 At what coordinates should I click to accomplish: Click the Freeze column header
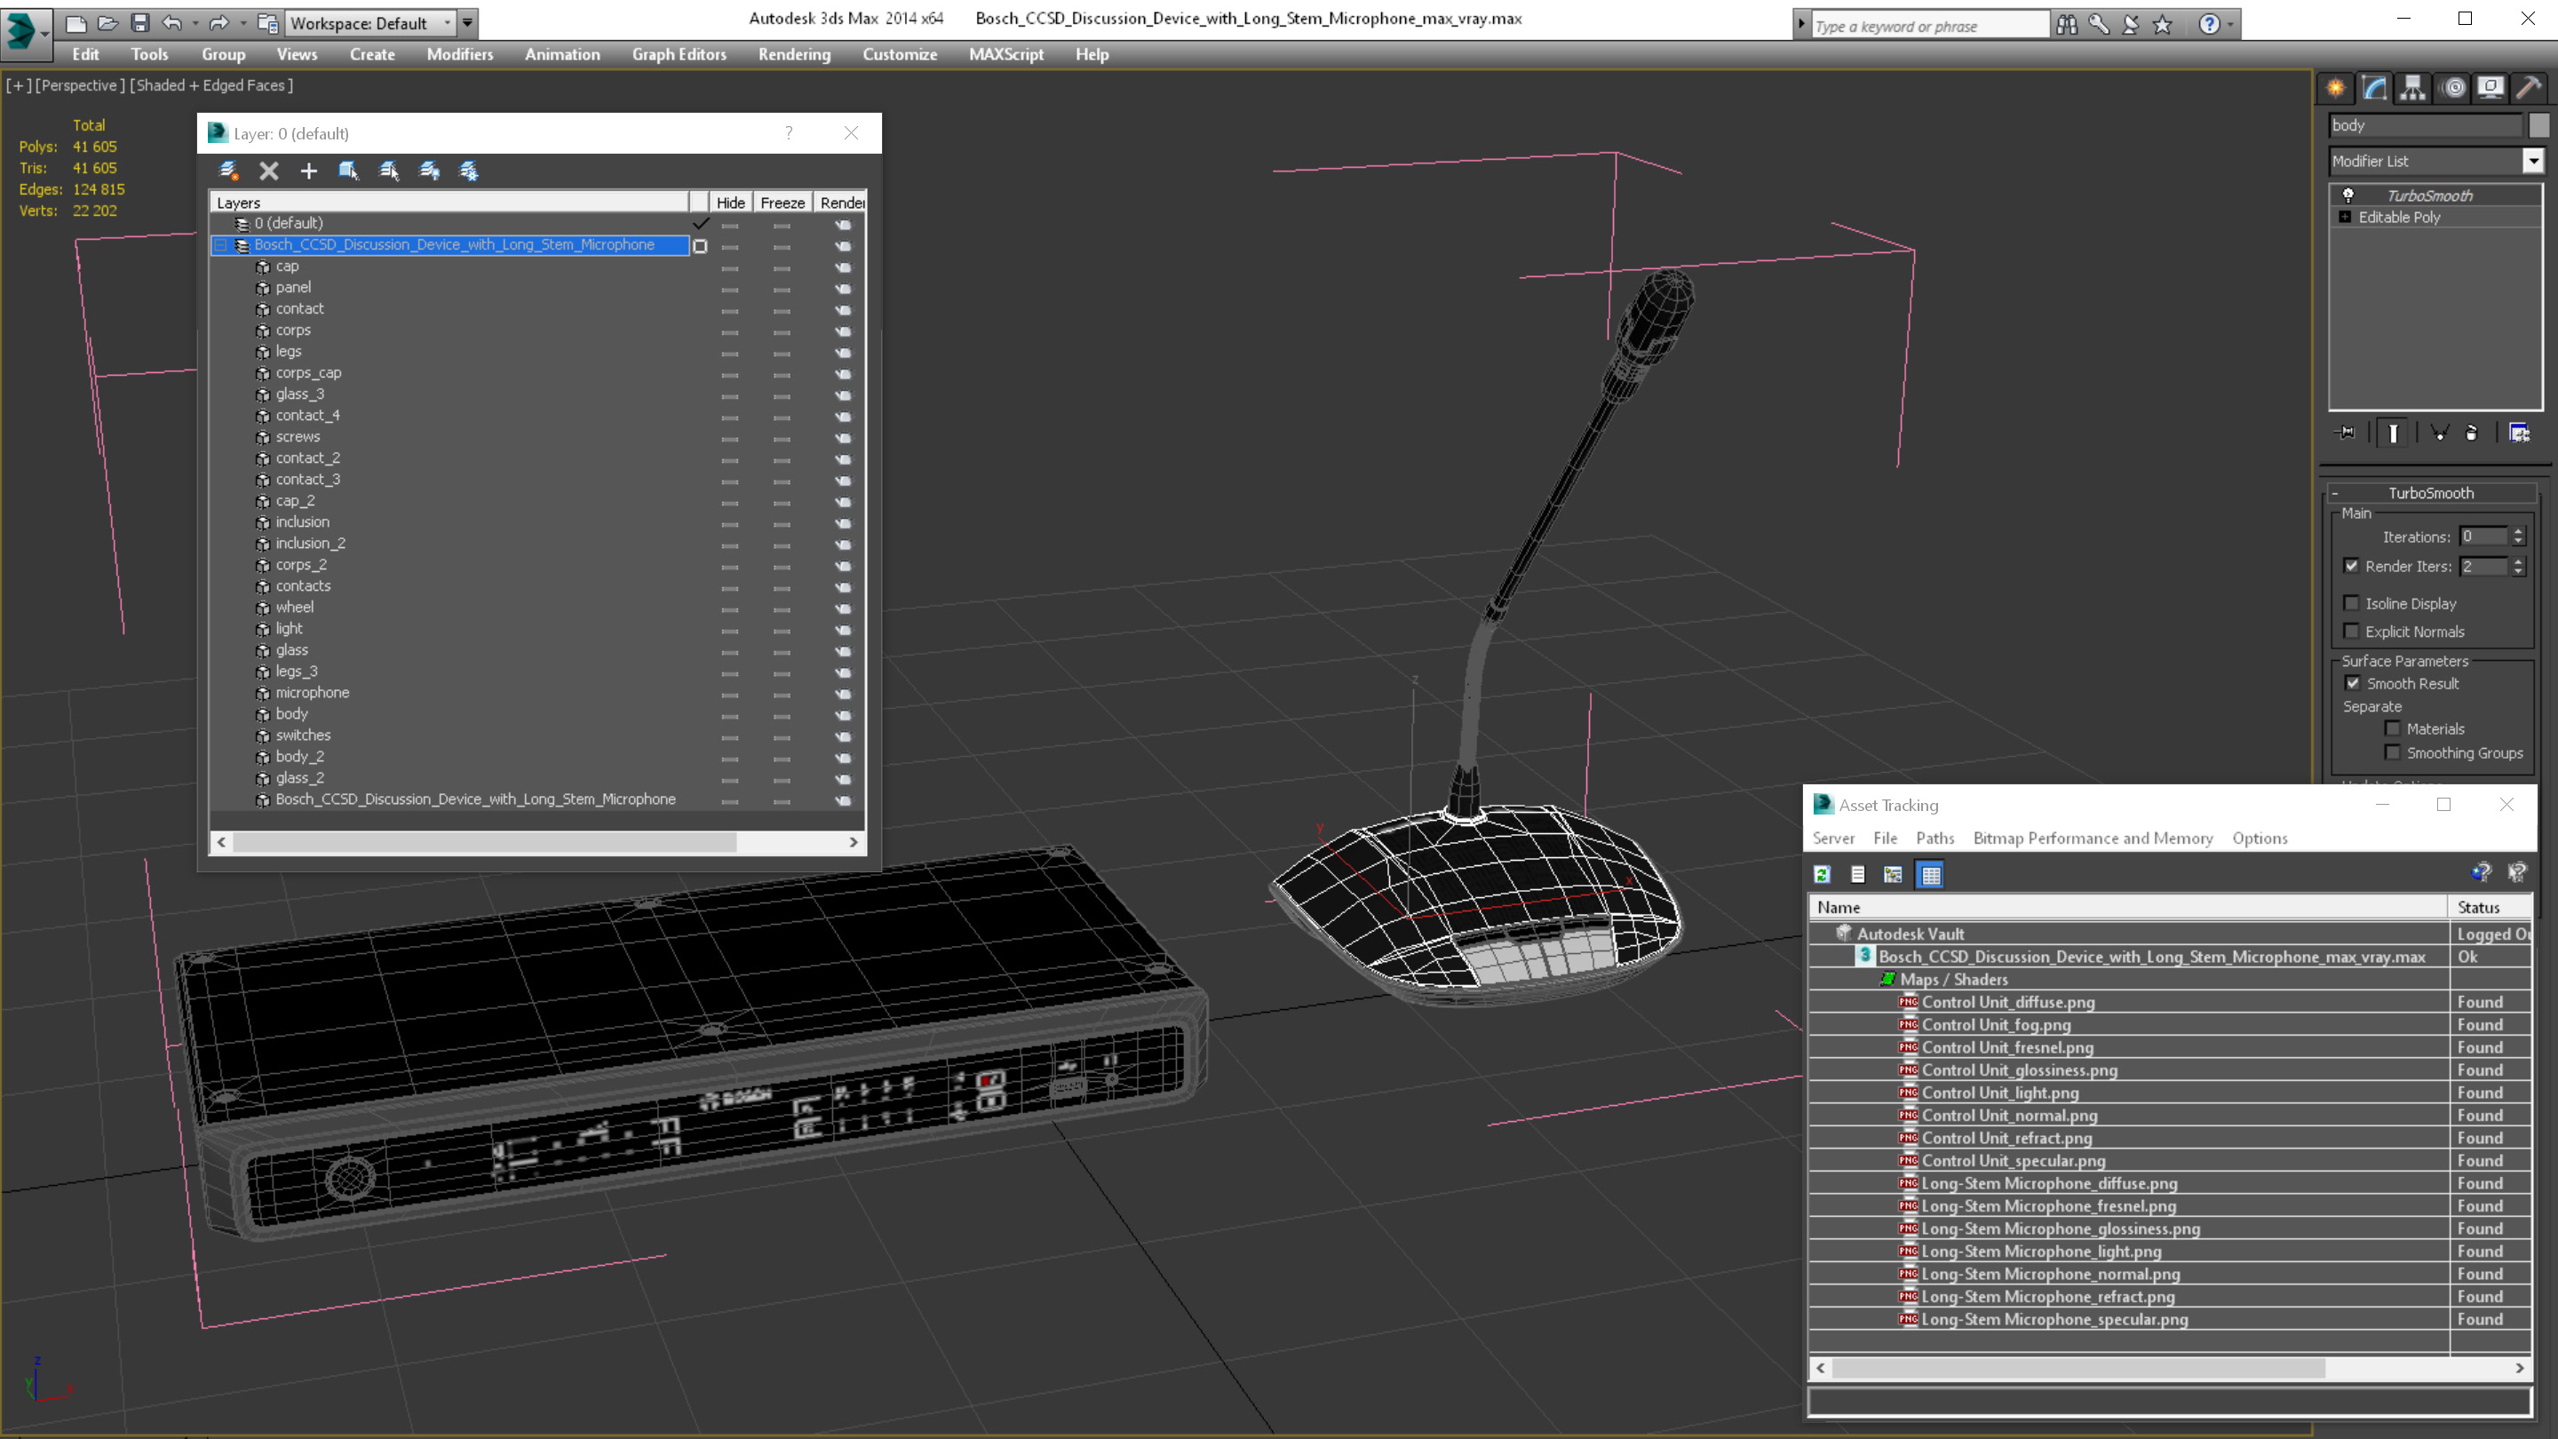coord(782,203)
